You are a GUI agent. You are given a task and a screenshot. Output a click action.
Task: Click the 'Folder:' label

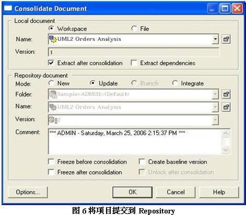pos(24,94)
